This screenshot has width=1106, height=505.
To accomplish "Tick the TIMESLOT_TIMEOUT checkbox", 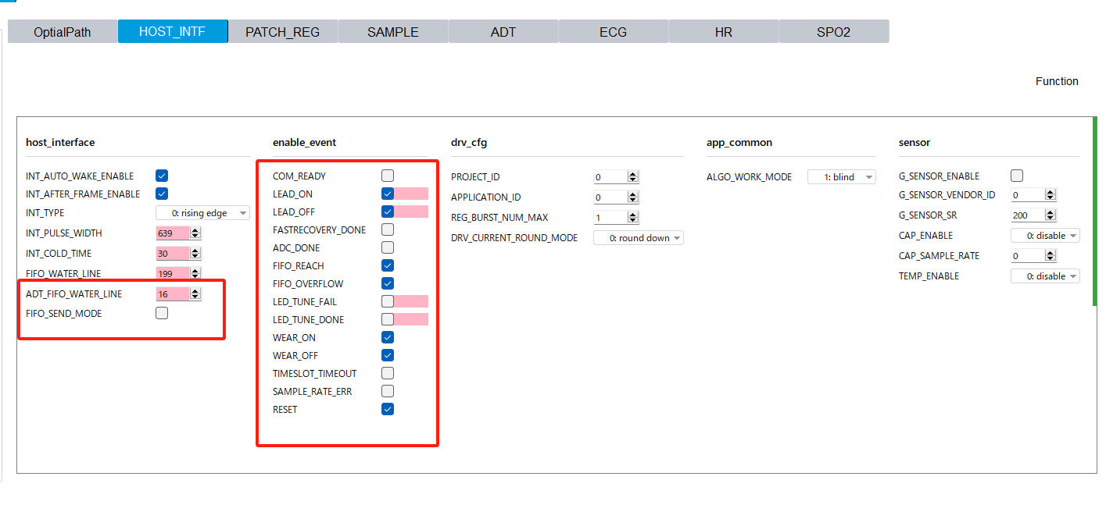I will click(388, 374).
